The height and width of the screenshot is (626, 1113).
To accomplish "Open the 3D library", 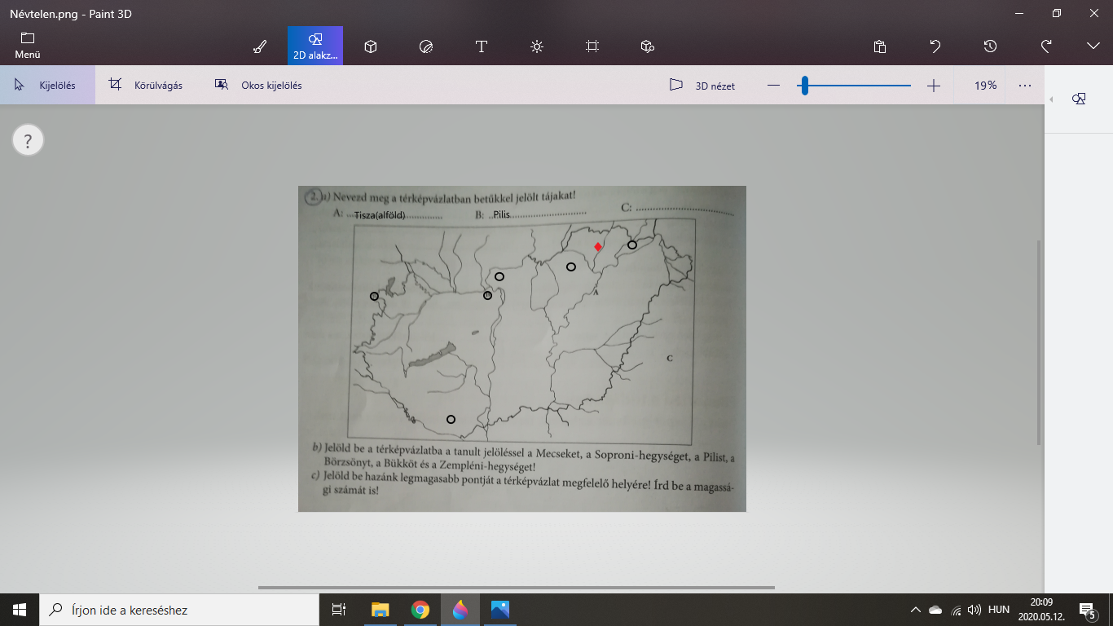I will coord(648,46).
